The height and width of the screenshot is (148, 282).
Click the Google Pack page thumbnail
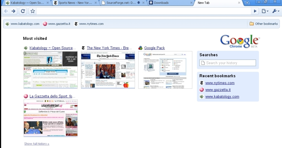pos(165,70)
